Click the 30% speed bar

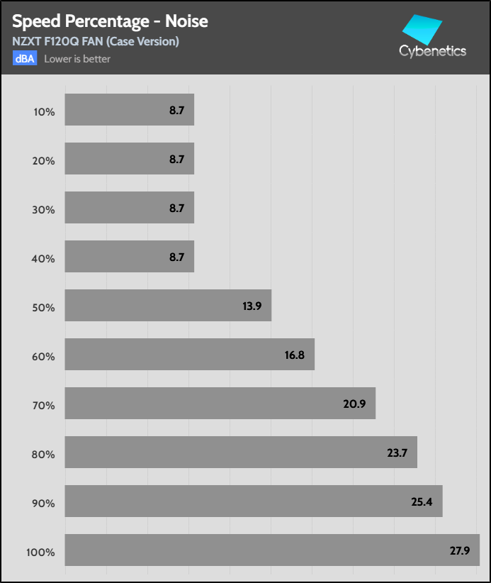coord(129,208)
